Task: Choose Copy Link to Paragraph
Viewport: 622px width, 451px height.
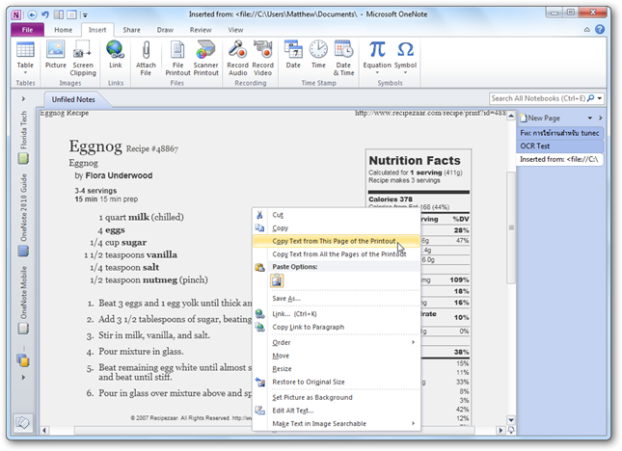Action: pos(336,327)
